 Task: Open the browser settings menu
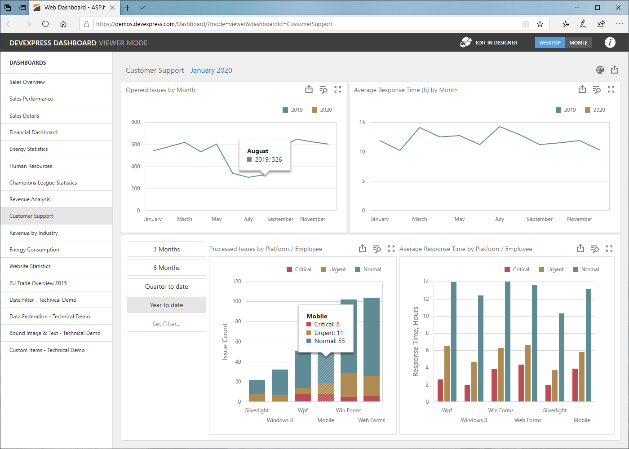(620, 24)
